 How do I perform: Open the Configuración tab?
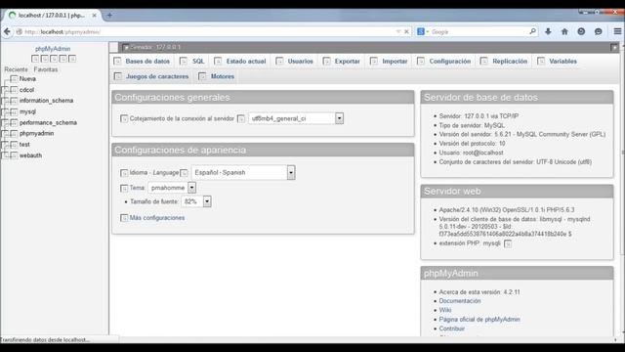tap(444, 61)
